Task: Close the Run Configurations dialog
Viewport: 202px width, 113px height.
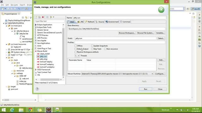Action: tap(160, 89)
